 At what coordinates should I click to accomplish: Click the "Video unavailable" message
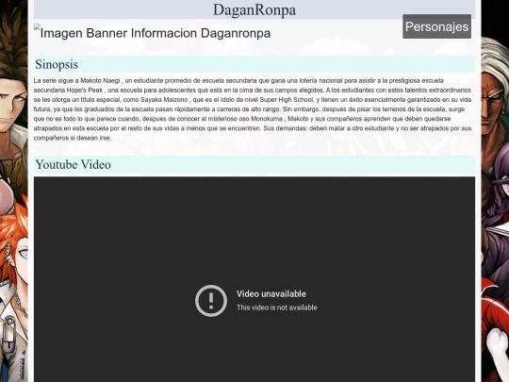coord(271,294)
